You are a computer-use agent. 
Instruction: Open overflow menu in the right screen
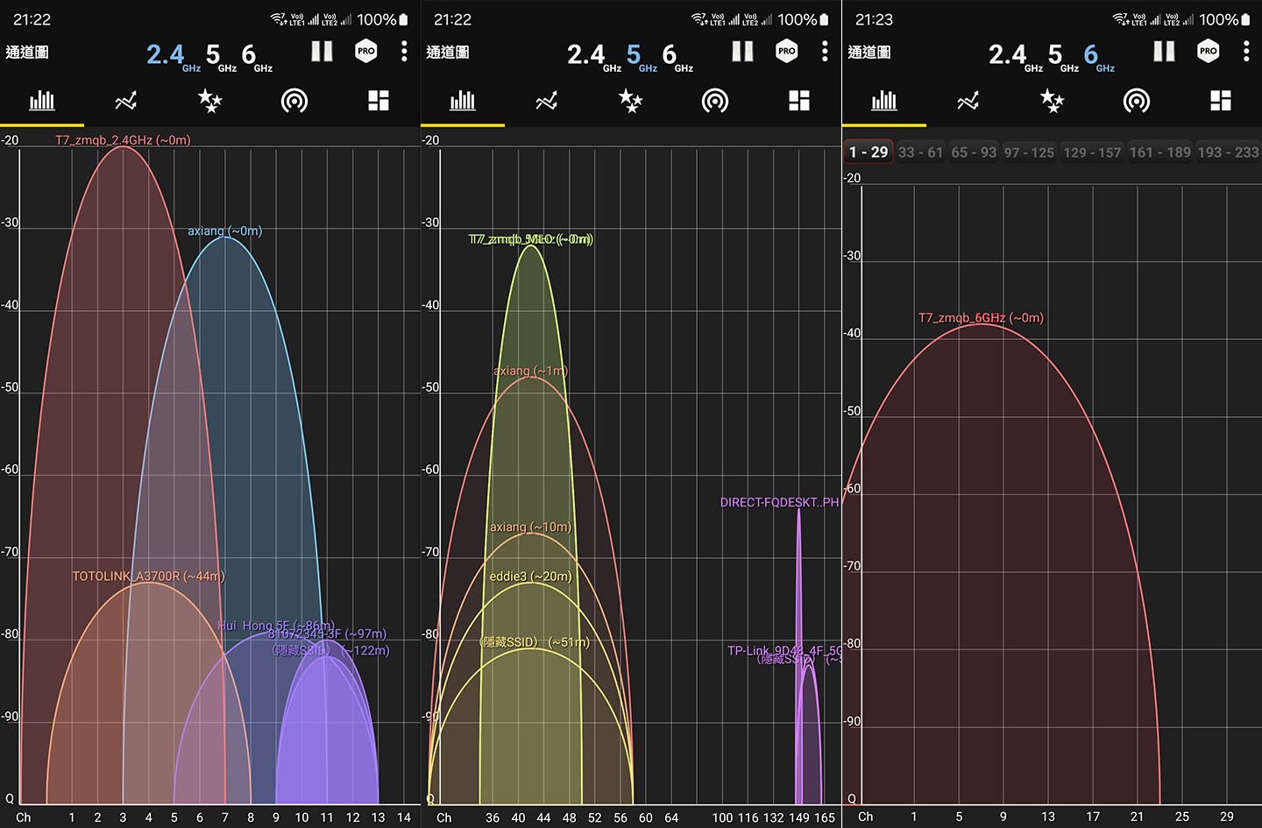1246,52
